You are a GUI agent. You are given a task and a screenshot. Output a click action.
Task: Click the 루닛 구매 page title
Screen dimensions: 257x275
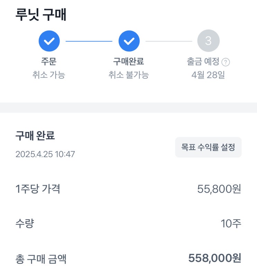41,15
